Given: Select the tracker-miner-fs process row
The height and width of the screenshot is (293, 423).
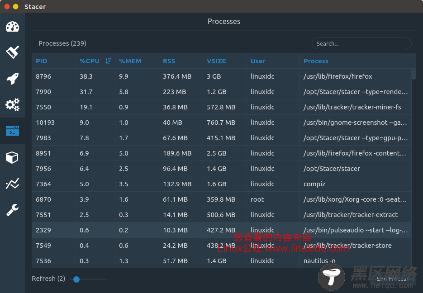Looking at the screenshot, I should click(222, 107).
